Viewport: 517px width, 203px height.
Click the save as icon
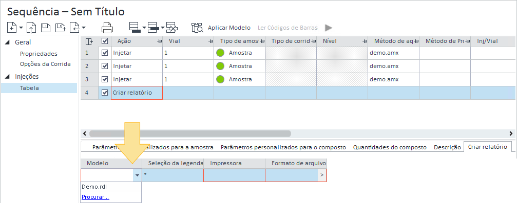pyautogui.click(x=61, y=28)
